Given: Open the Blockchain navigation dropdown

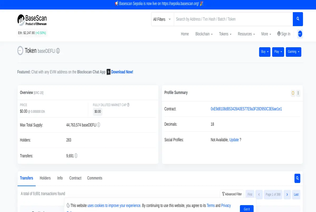Looking at the screenshot, I should (204, 34).
